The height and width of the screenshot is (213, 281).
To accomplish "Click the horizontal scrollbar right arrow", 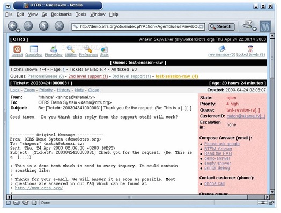I will pos(267,197).
